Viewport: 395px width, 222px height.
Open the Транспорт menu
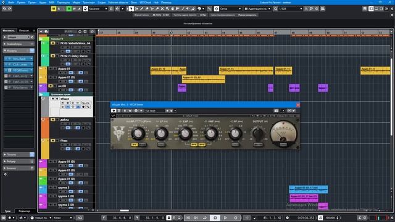tap(89, 2)
